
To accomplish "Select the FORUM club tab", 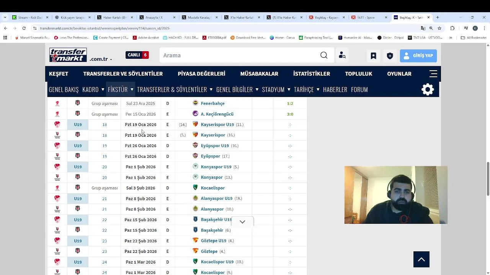I will 359,89.
